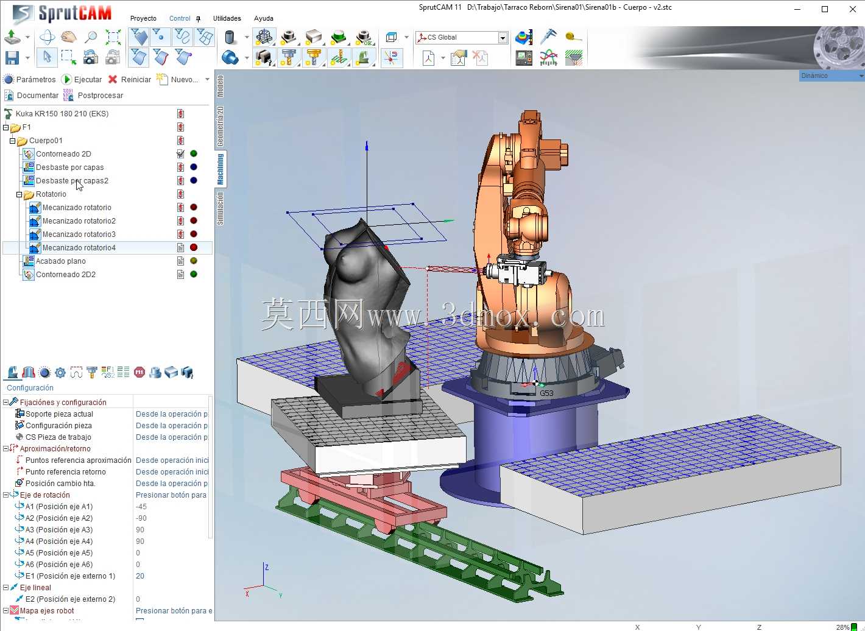Create a new coordinate system

(x=429, y=58)
